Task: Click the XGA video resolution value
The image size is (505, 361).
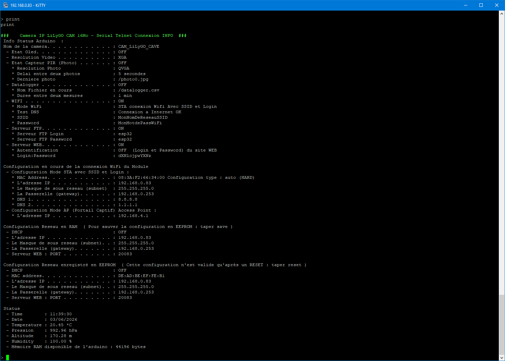Action: (x=122, y=57)
